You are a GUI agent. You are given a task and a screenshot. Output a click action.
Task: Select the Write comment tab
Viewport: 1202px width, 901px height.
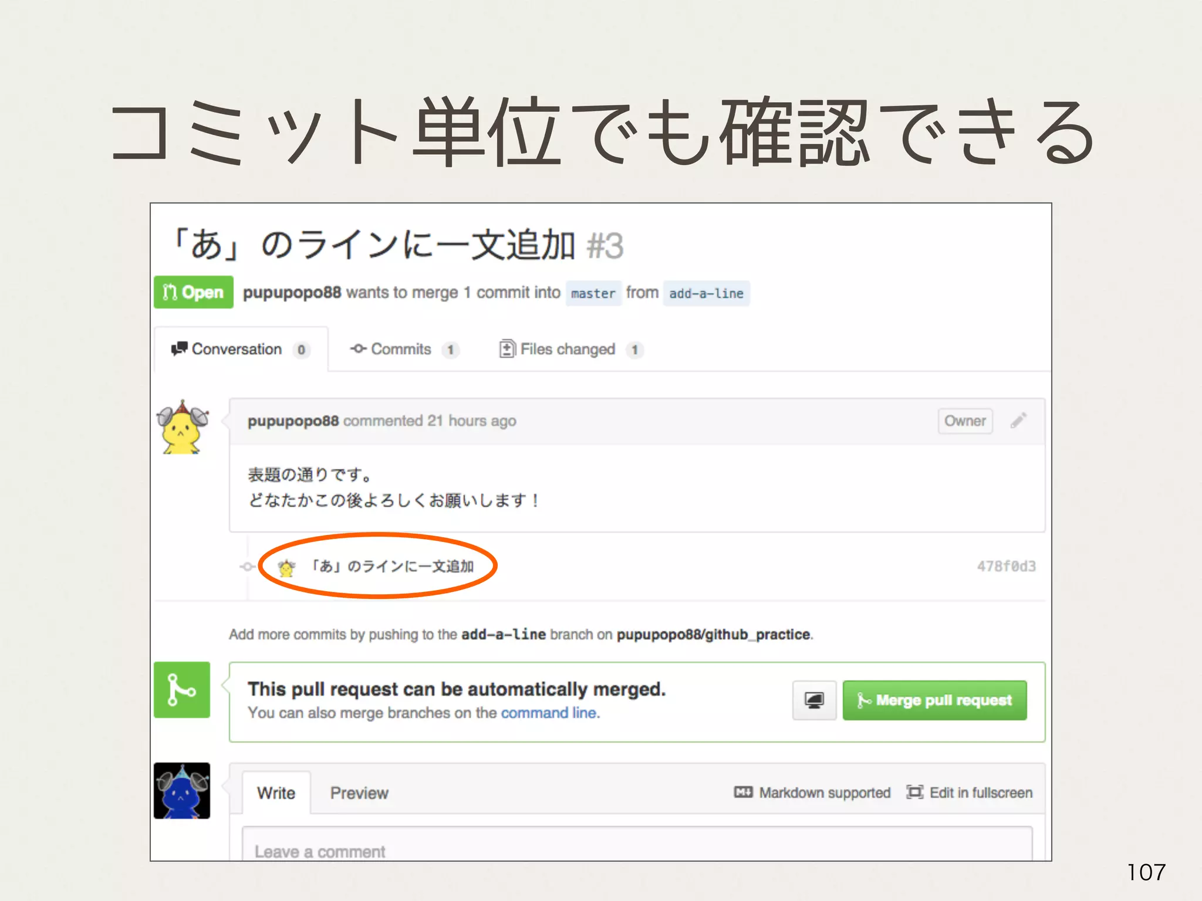[x=276, y=793]
